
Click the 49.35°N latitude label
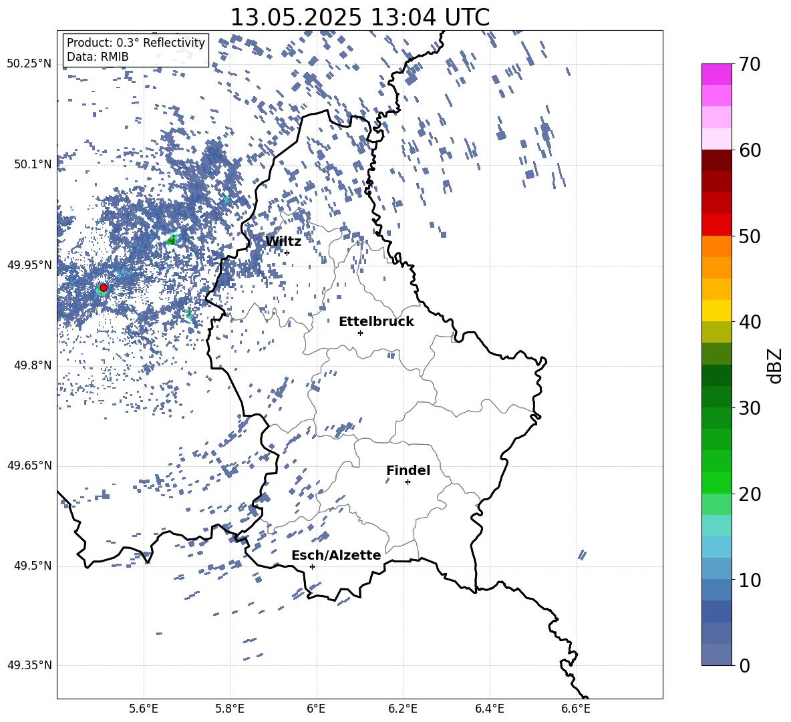point(29,665)
